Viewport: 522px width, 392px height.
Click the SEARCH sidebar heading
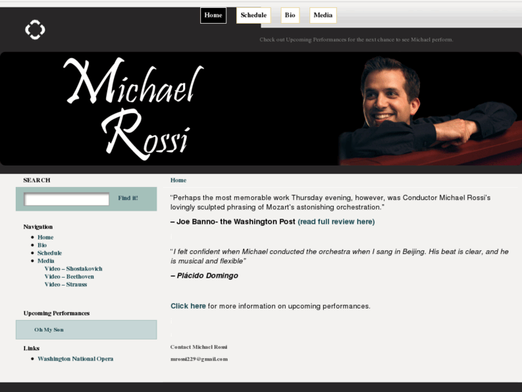[37, 180]
